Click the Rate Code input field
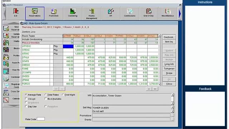 [x=41, y=119]
